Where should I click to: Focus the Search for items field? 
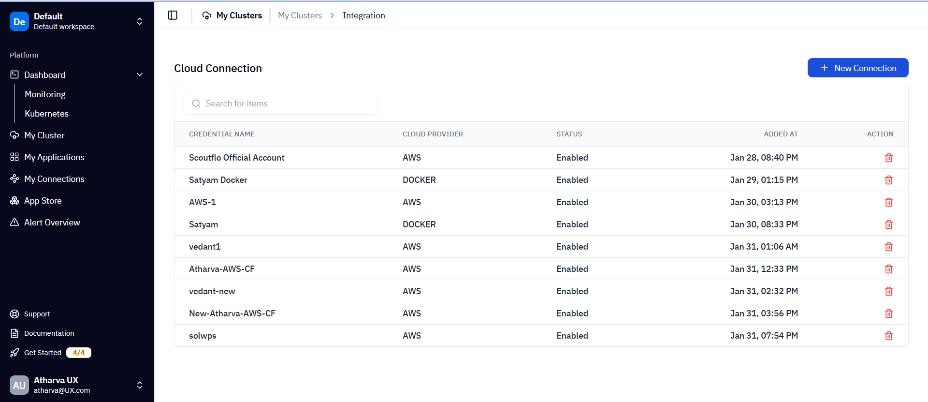[x=285, y=104]
